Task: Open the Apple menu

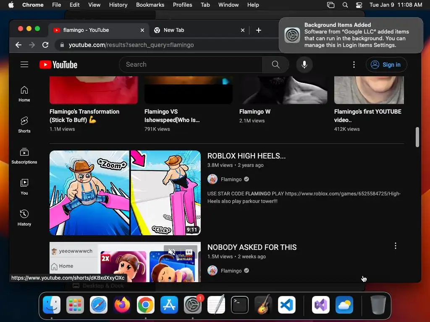Action: [11, 5]
